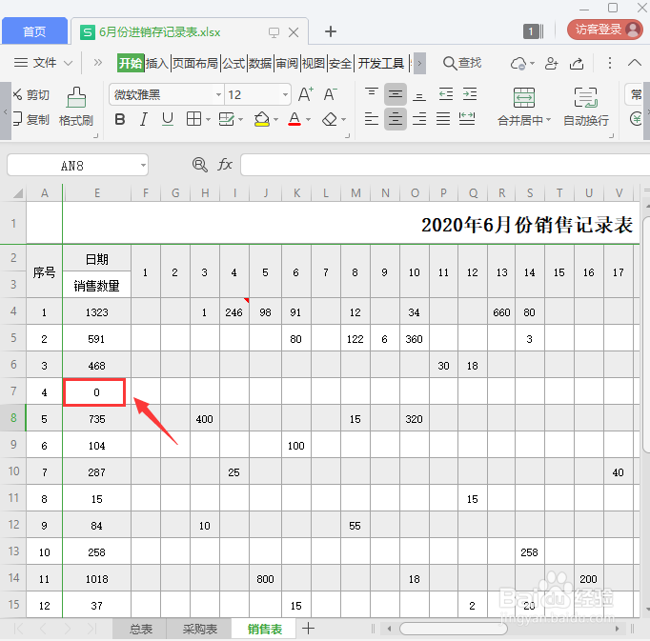Align cell text left
Image resolution: width=650 pixels, height=641 pixels.
click(372, 119)
